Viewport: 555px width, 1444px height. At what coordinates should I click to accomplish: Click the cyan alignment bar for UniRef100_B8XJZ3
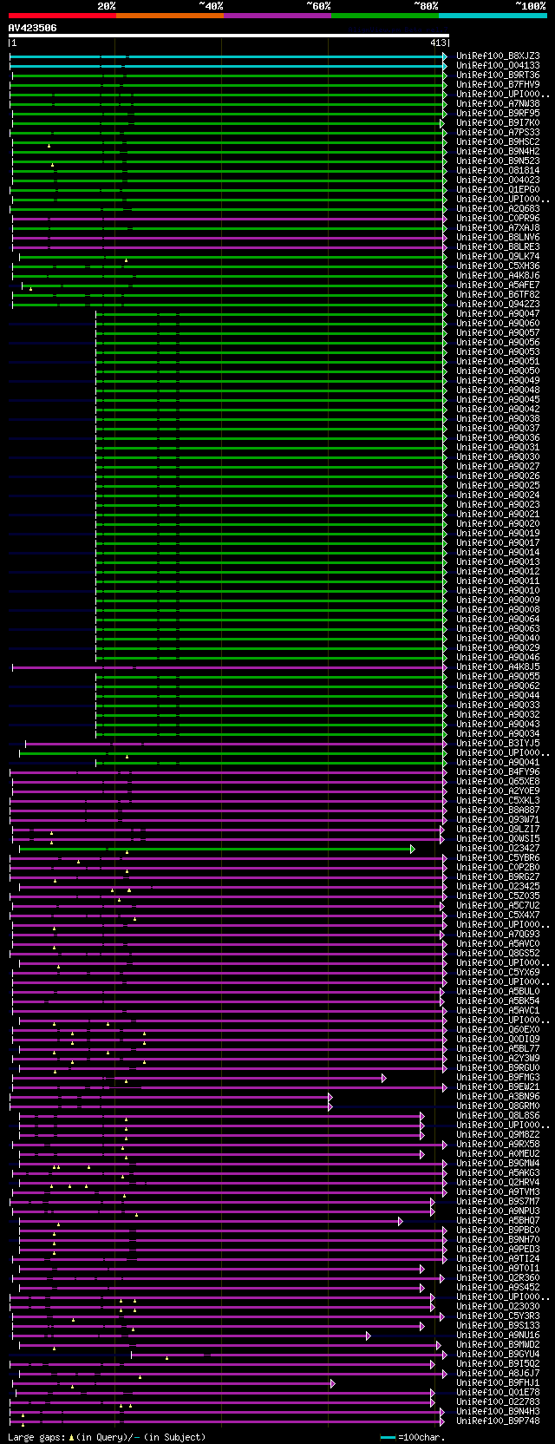click(x=228, y=56)
